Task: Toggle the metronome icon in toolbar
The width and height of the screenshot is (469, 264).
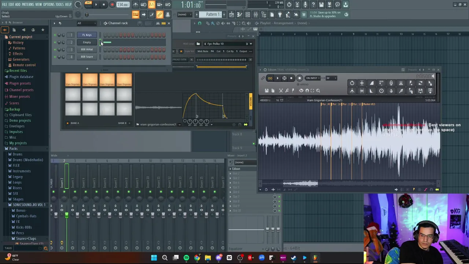Action: [x=136, y=5]
